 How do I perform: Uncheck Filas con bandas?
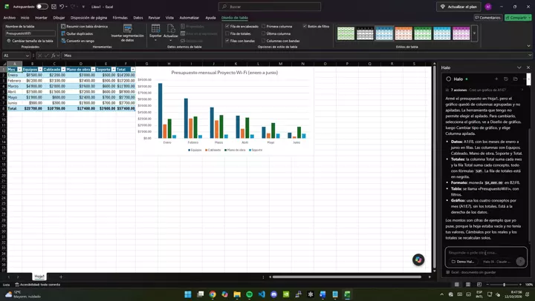(x=227, y=41)
